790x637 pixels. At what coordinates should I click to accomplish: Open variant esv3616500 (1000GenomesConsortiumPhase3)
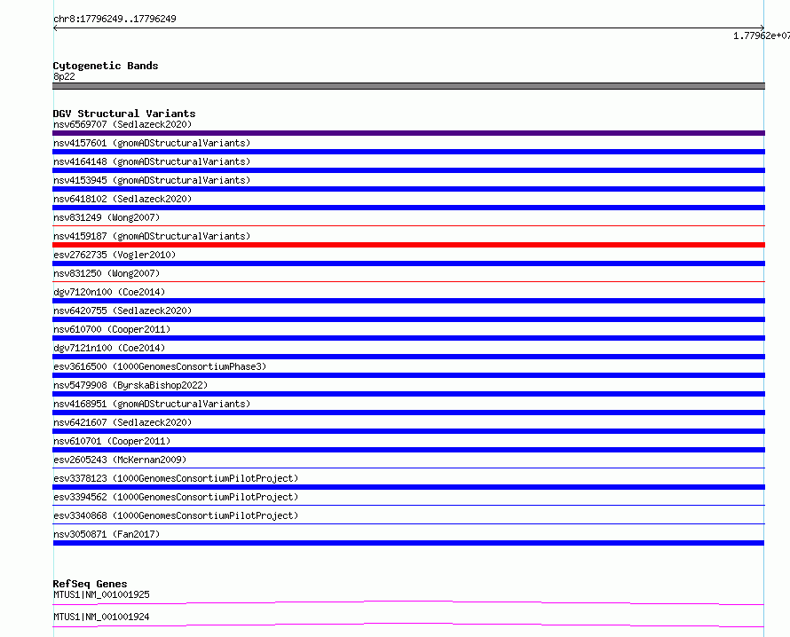click(x=160, y=366)
